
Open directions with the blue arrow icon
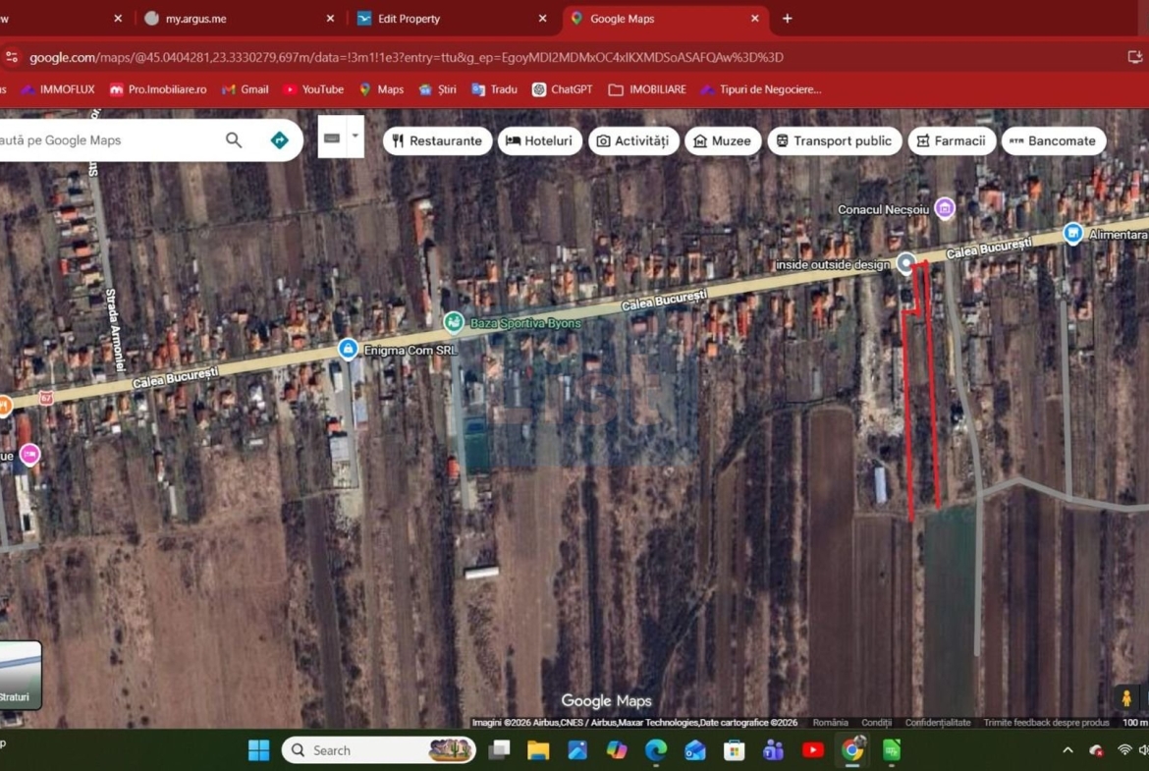click(x=280, y=140)
